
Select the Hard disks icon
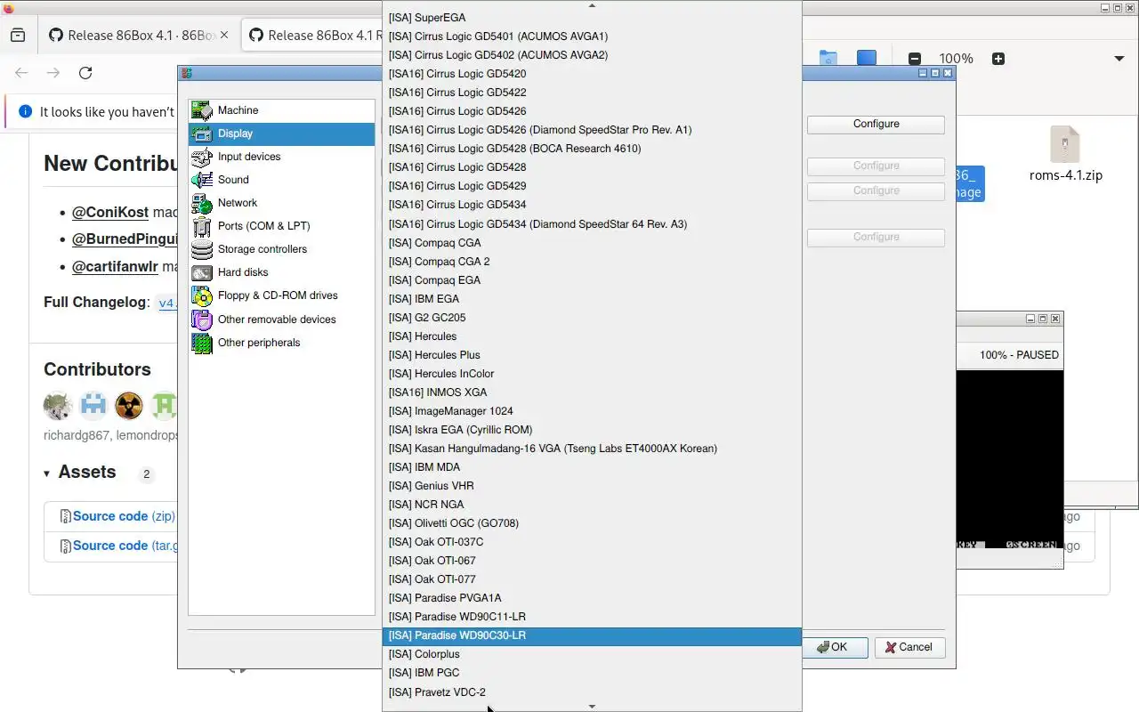point(202,272)
